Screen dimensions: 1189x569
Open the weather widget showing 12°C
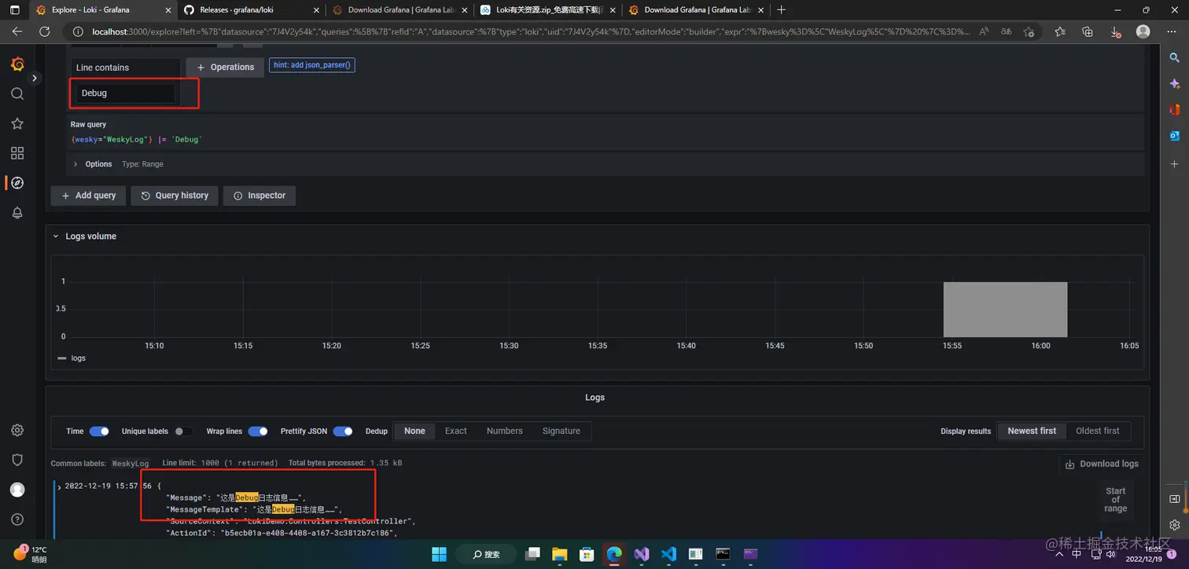pos(31,554)
